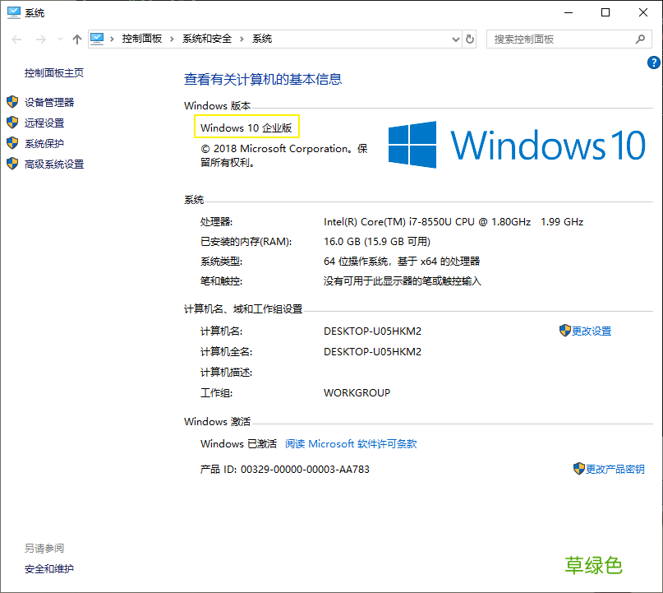Open 阅读 Microsoft 软件许可条款 link
This screenshot has height=593, width=663.
click(351, 443)
